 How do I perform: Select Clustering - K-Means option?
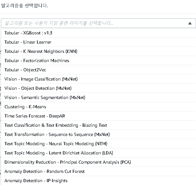tap(98, 107)
